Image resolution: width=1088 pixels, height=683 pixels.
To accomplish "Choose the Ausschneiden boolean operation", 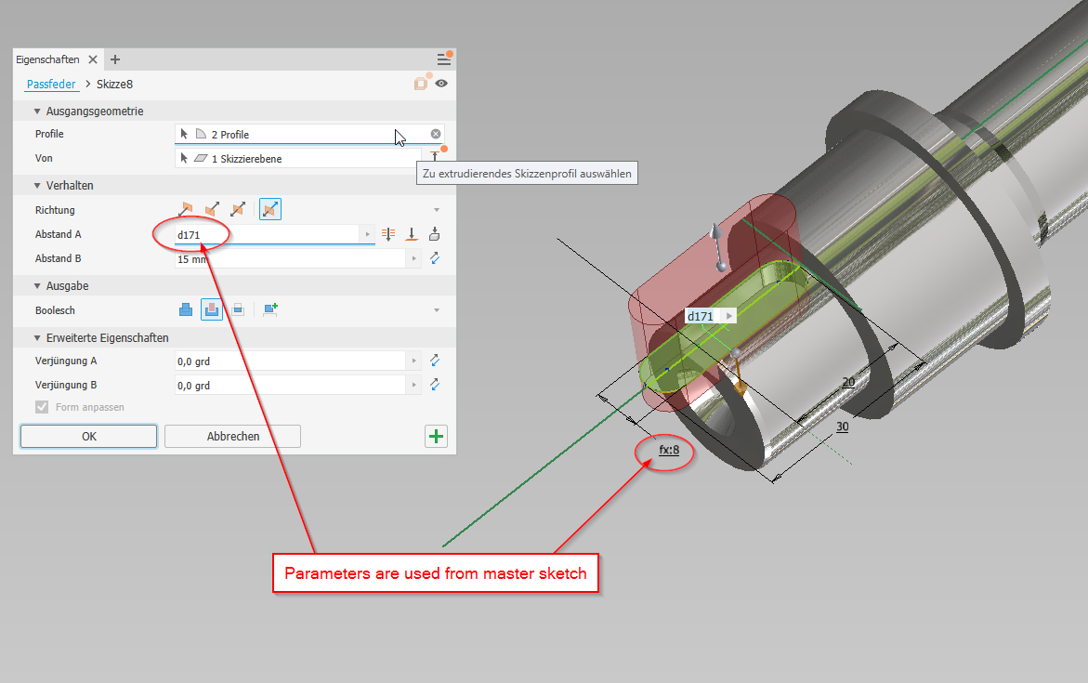I will [211, 309].
